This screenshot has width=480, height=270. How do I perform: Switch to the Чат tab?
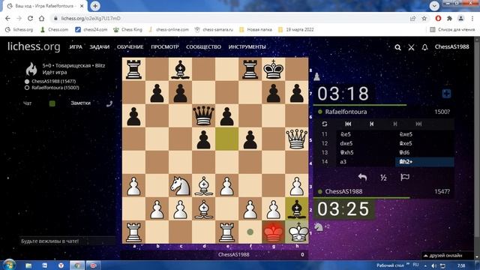click(27, 103)
